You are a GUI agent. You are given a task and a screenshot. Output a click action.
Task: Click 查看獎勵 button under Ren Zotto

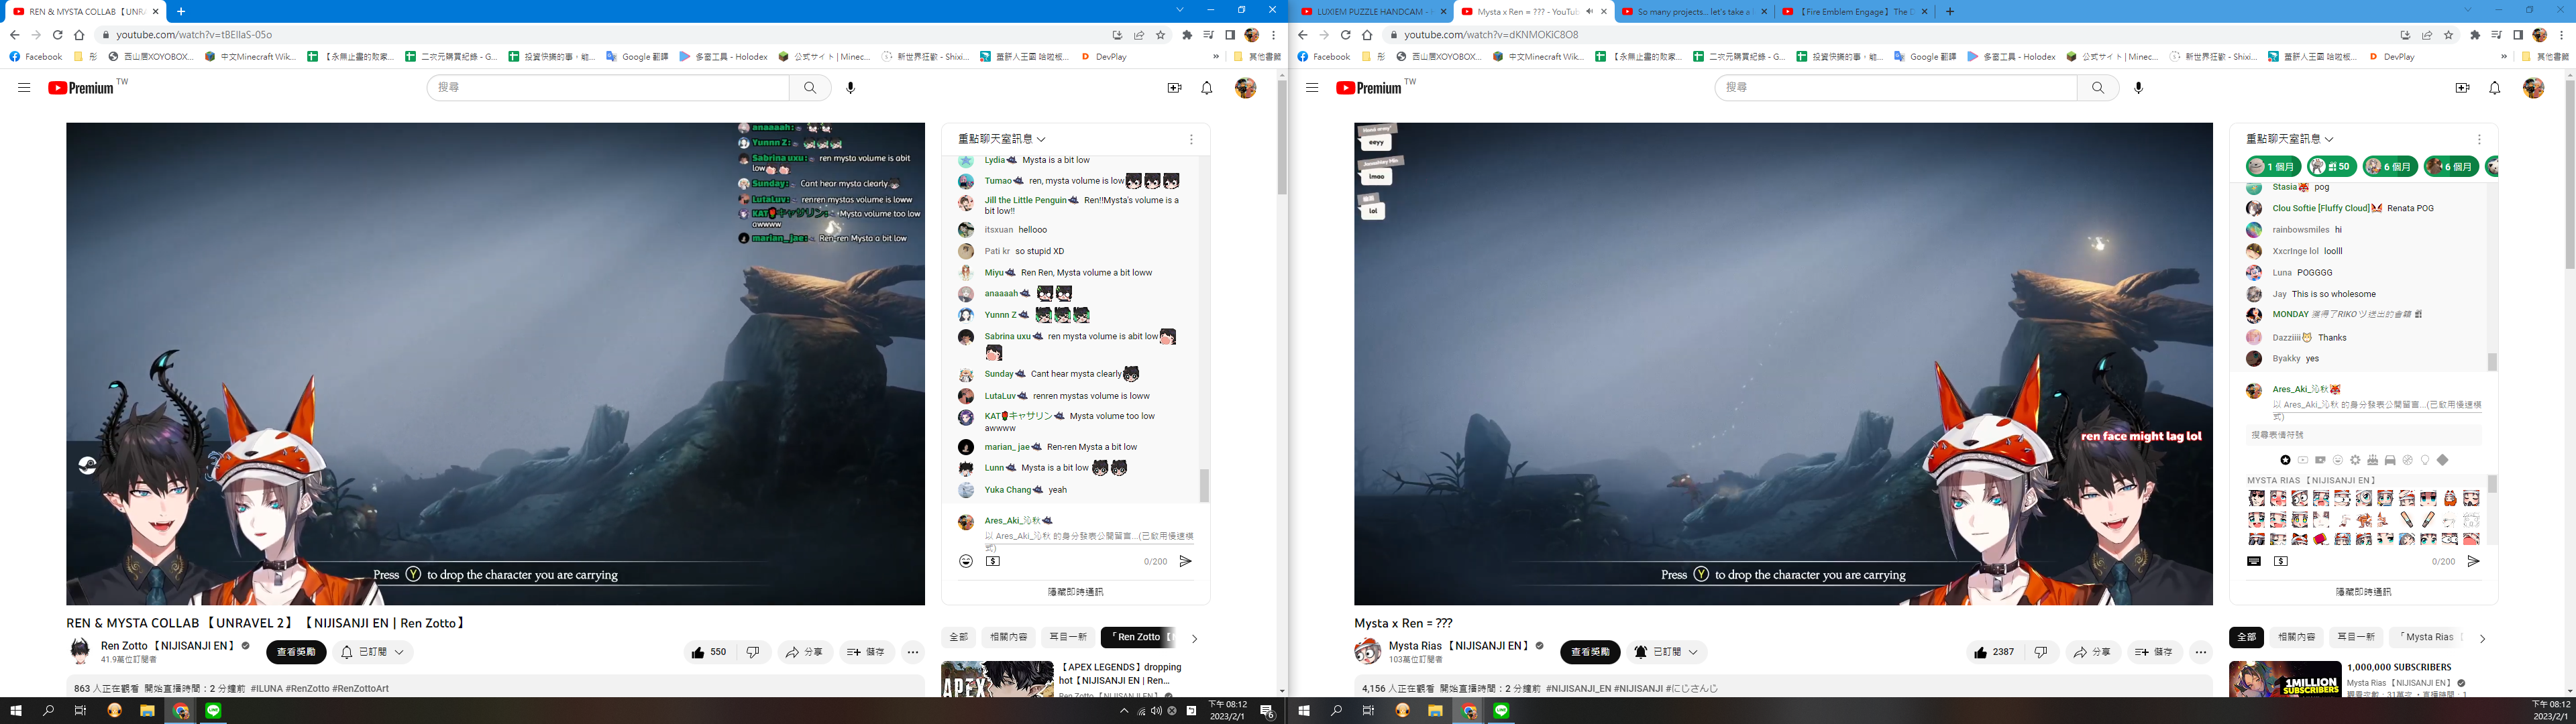(x=296, y=652)
